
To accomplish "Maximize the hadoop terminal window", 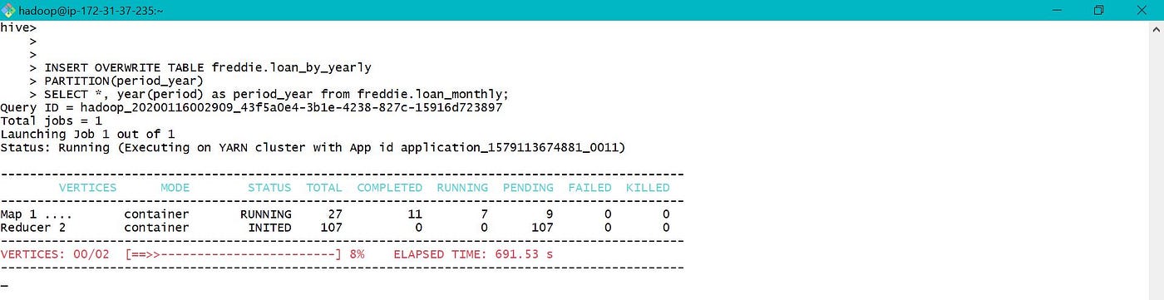I will [1099, 10].
